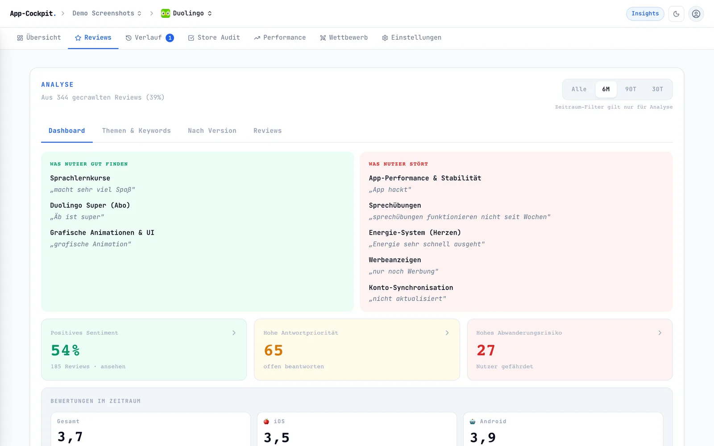Switch to the Dashboard sub-tab
Viewport: 714px width, 446px height.
pos(67,131)
